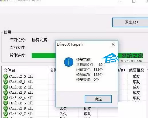The height and width of the screenshot is (118, 148).
Task: Click the green shield icon beside XAudio2_0.dll
Action: coord(6,76)
